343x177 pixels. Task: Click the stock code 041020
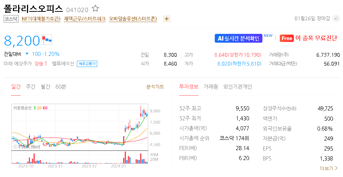point(77,10)
